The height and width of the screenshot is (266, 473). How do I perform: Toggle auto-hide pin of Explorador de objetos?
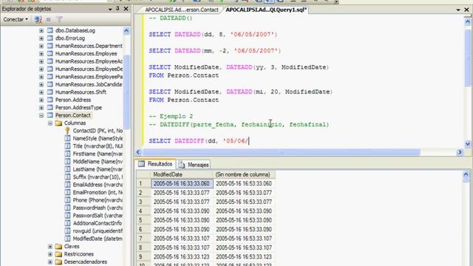(x=118, y=9)
